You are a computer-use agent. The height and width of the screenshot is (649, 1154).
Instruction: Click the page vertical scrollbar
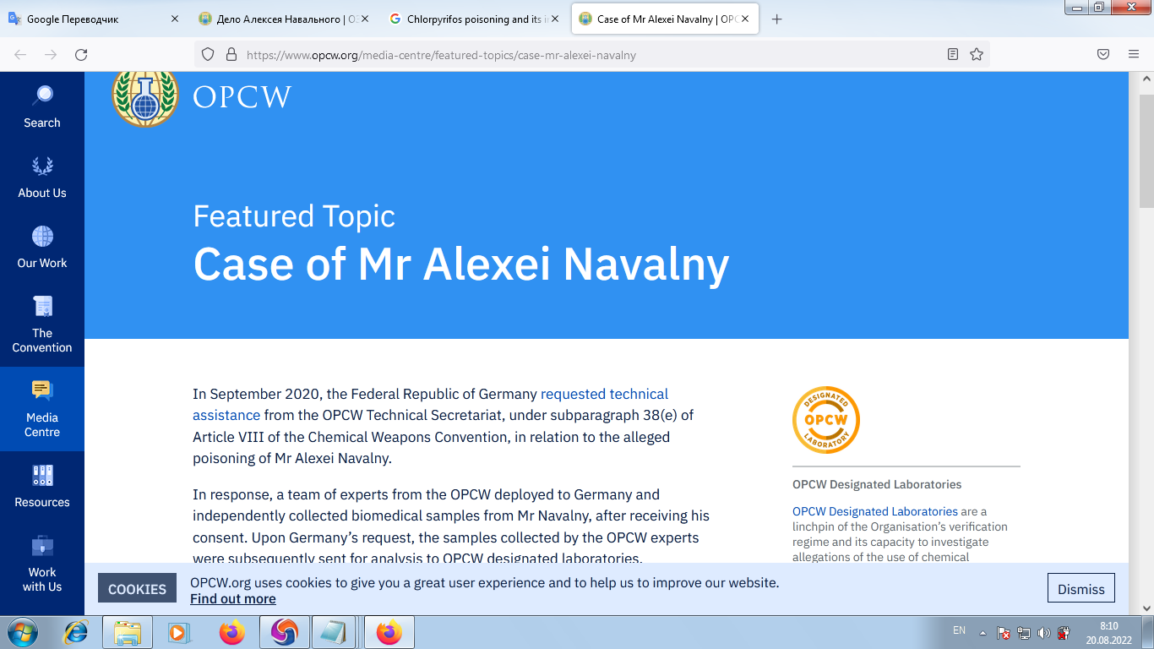[1146, 338]
